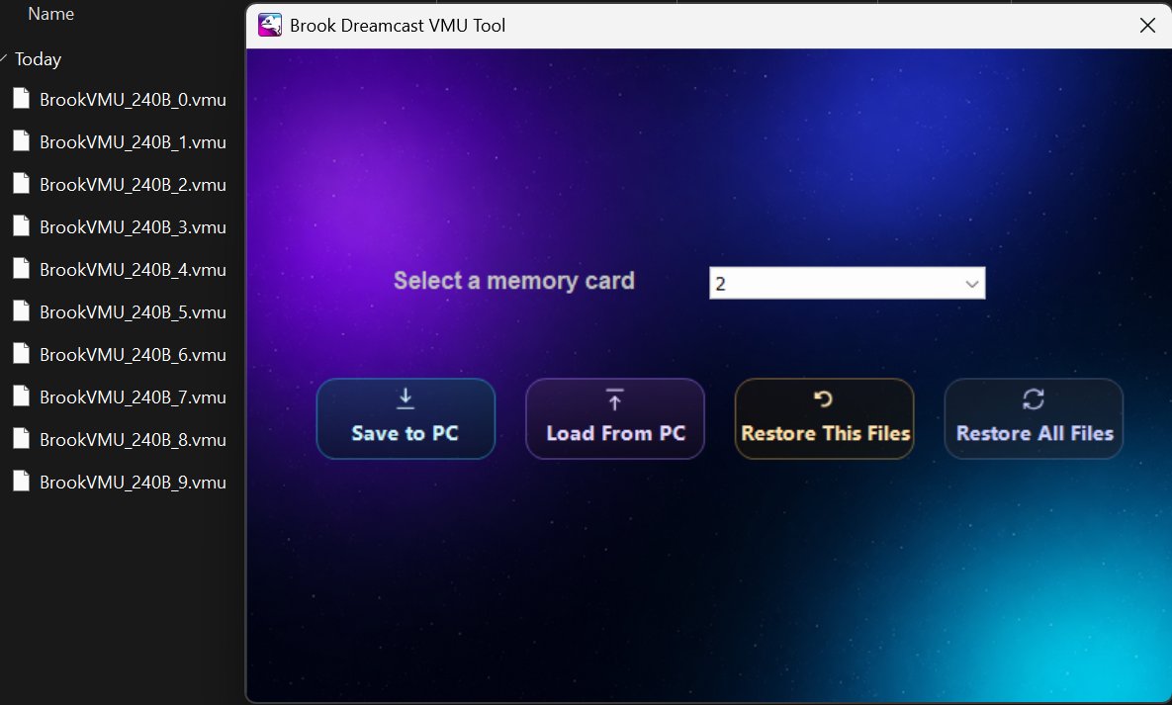This screenshot has height=705, width=1172.
Task: Select file BrookVMU_240B_4.vmu
Action: [120, 270]
